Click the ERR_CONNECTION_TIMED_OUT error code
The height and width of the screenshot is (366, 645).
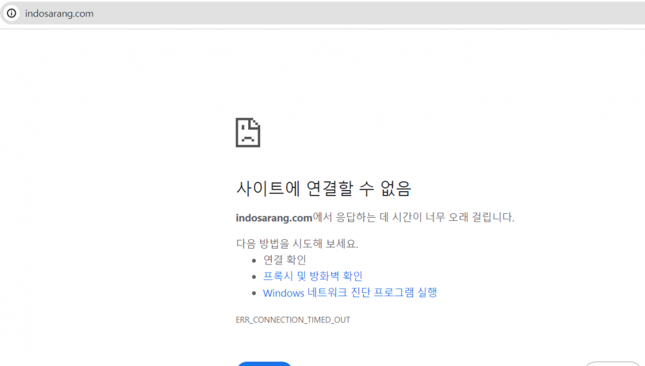[292, 320]
